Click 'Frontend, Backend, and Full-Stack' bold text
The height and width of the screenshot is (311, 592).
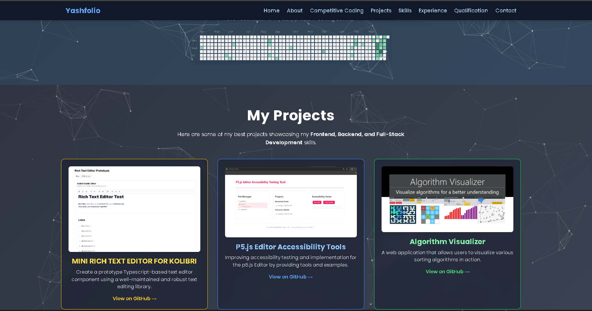point(357,134)
